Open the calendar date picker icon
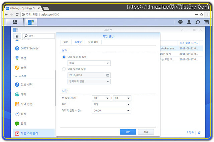The width and height of the screenshot is (214, 142). pyautogui.click(x=108, y=75)
